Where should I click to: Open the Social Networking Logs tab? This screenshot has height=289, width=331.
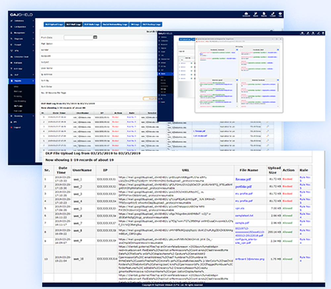pos(115,25)
